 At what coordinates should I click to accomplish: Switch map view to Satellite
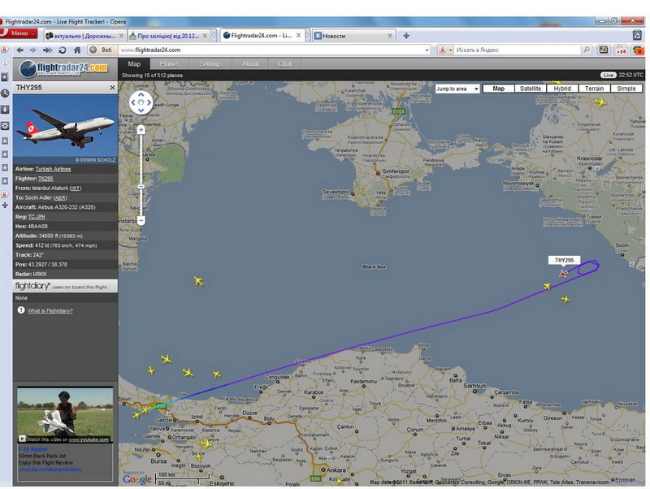531,89
